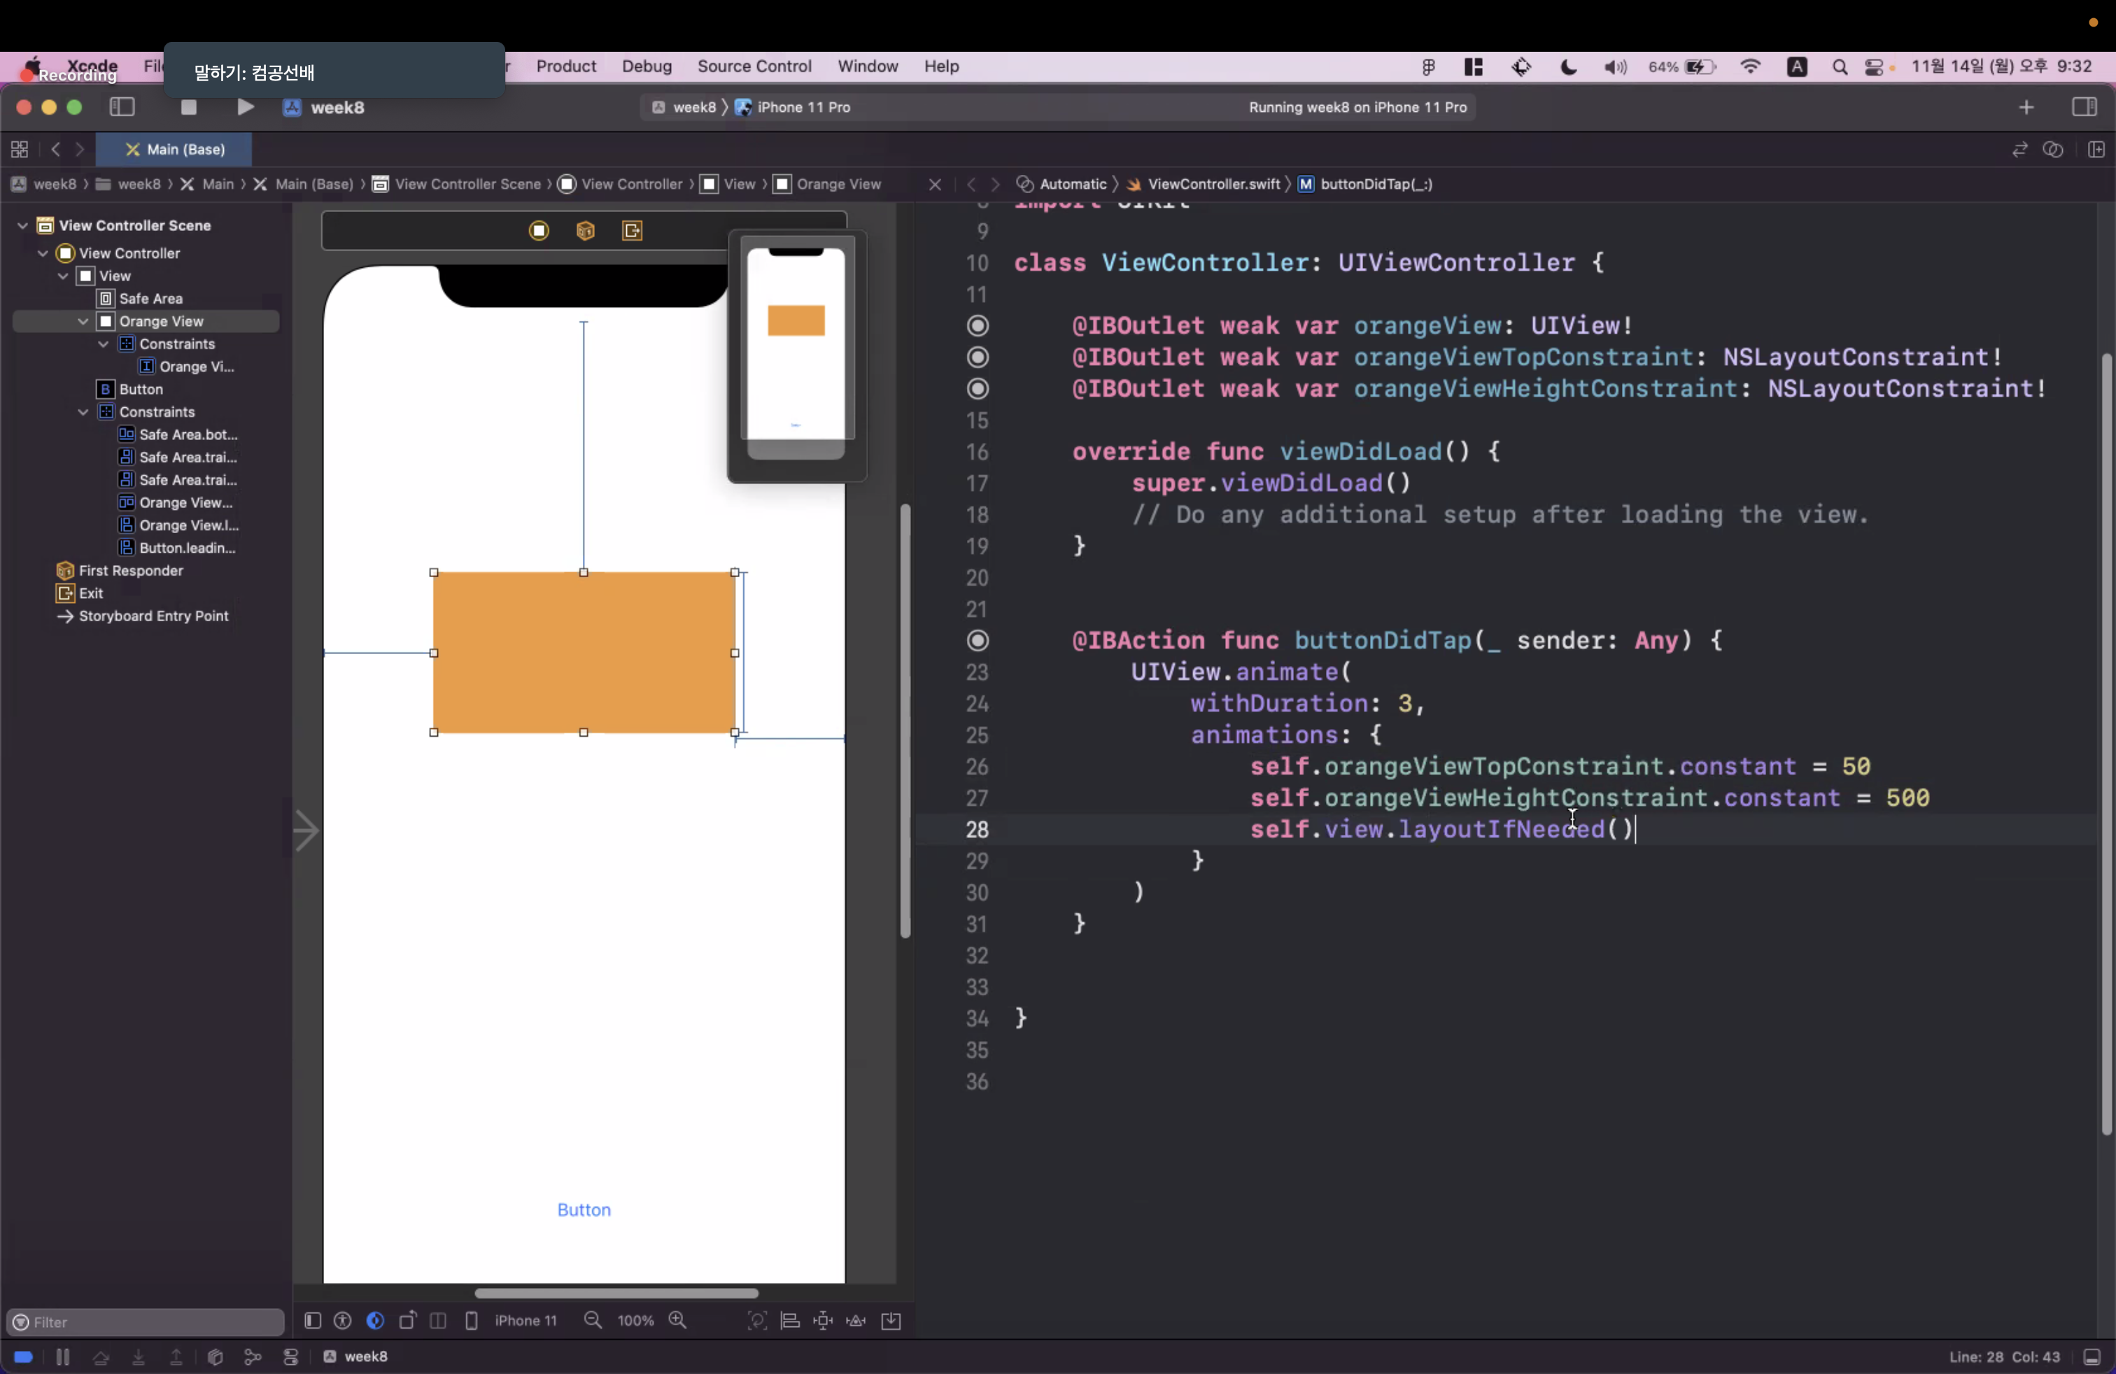Go forward in editor history
This screenshot has width=2116, height=1374.
80,149
